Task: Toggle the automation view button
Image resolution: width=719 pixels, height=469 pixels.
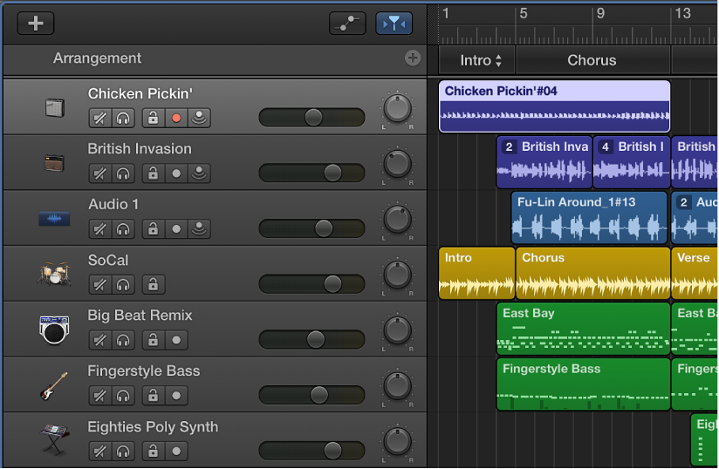Action: pos(347,24)
